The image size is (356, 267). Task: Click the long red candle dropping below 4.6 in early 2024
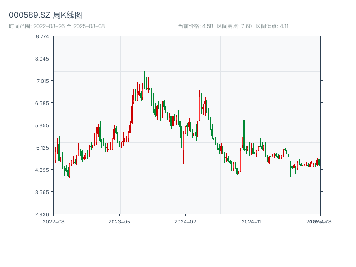pos(184,148)
